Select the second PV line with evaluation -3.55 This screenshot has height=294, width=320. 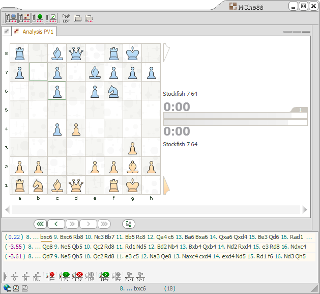coord(159,247)
